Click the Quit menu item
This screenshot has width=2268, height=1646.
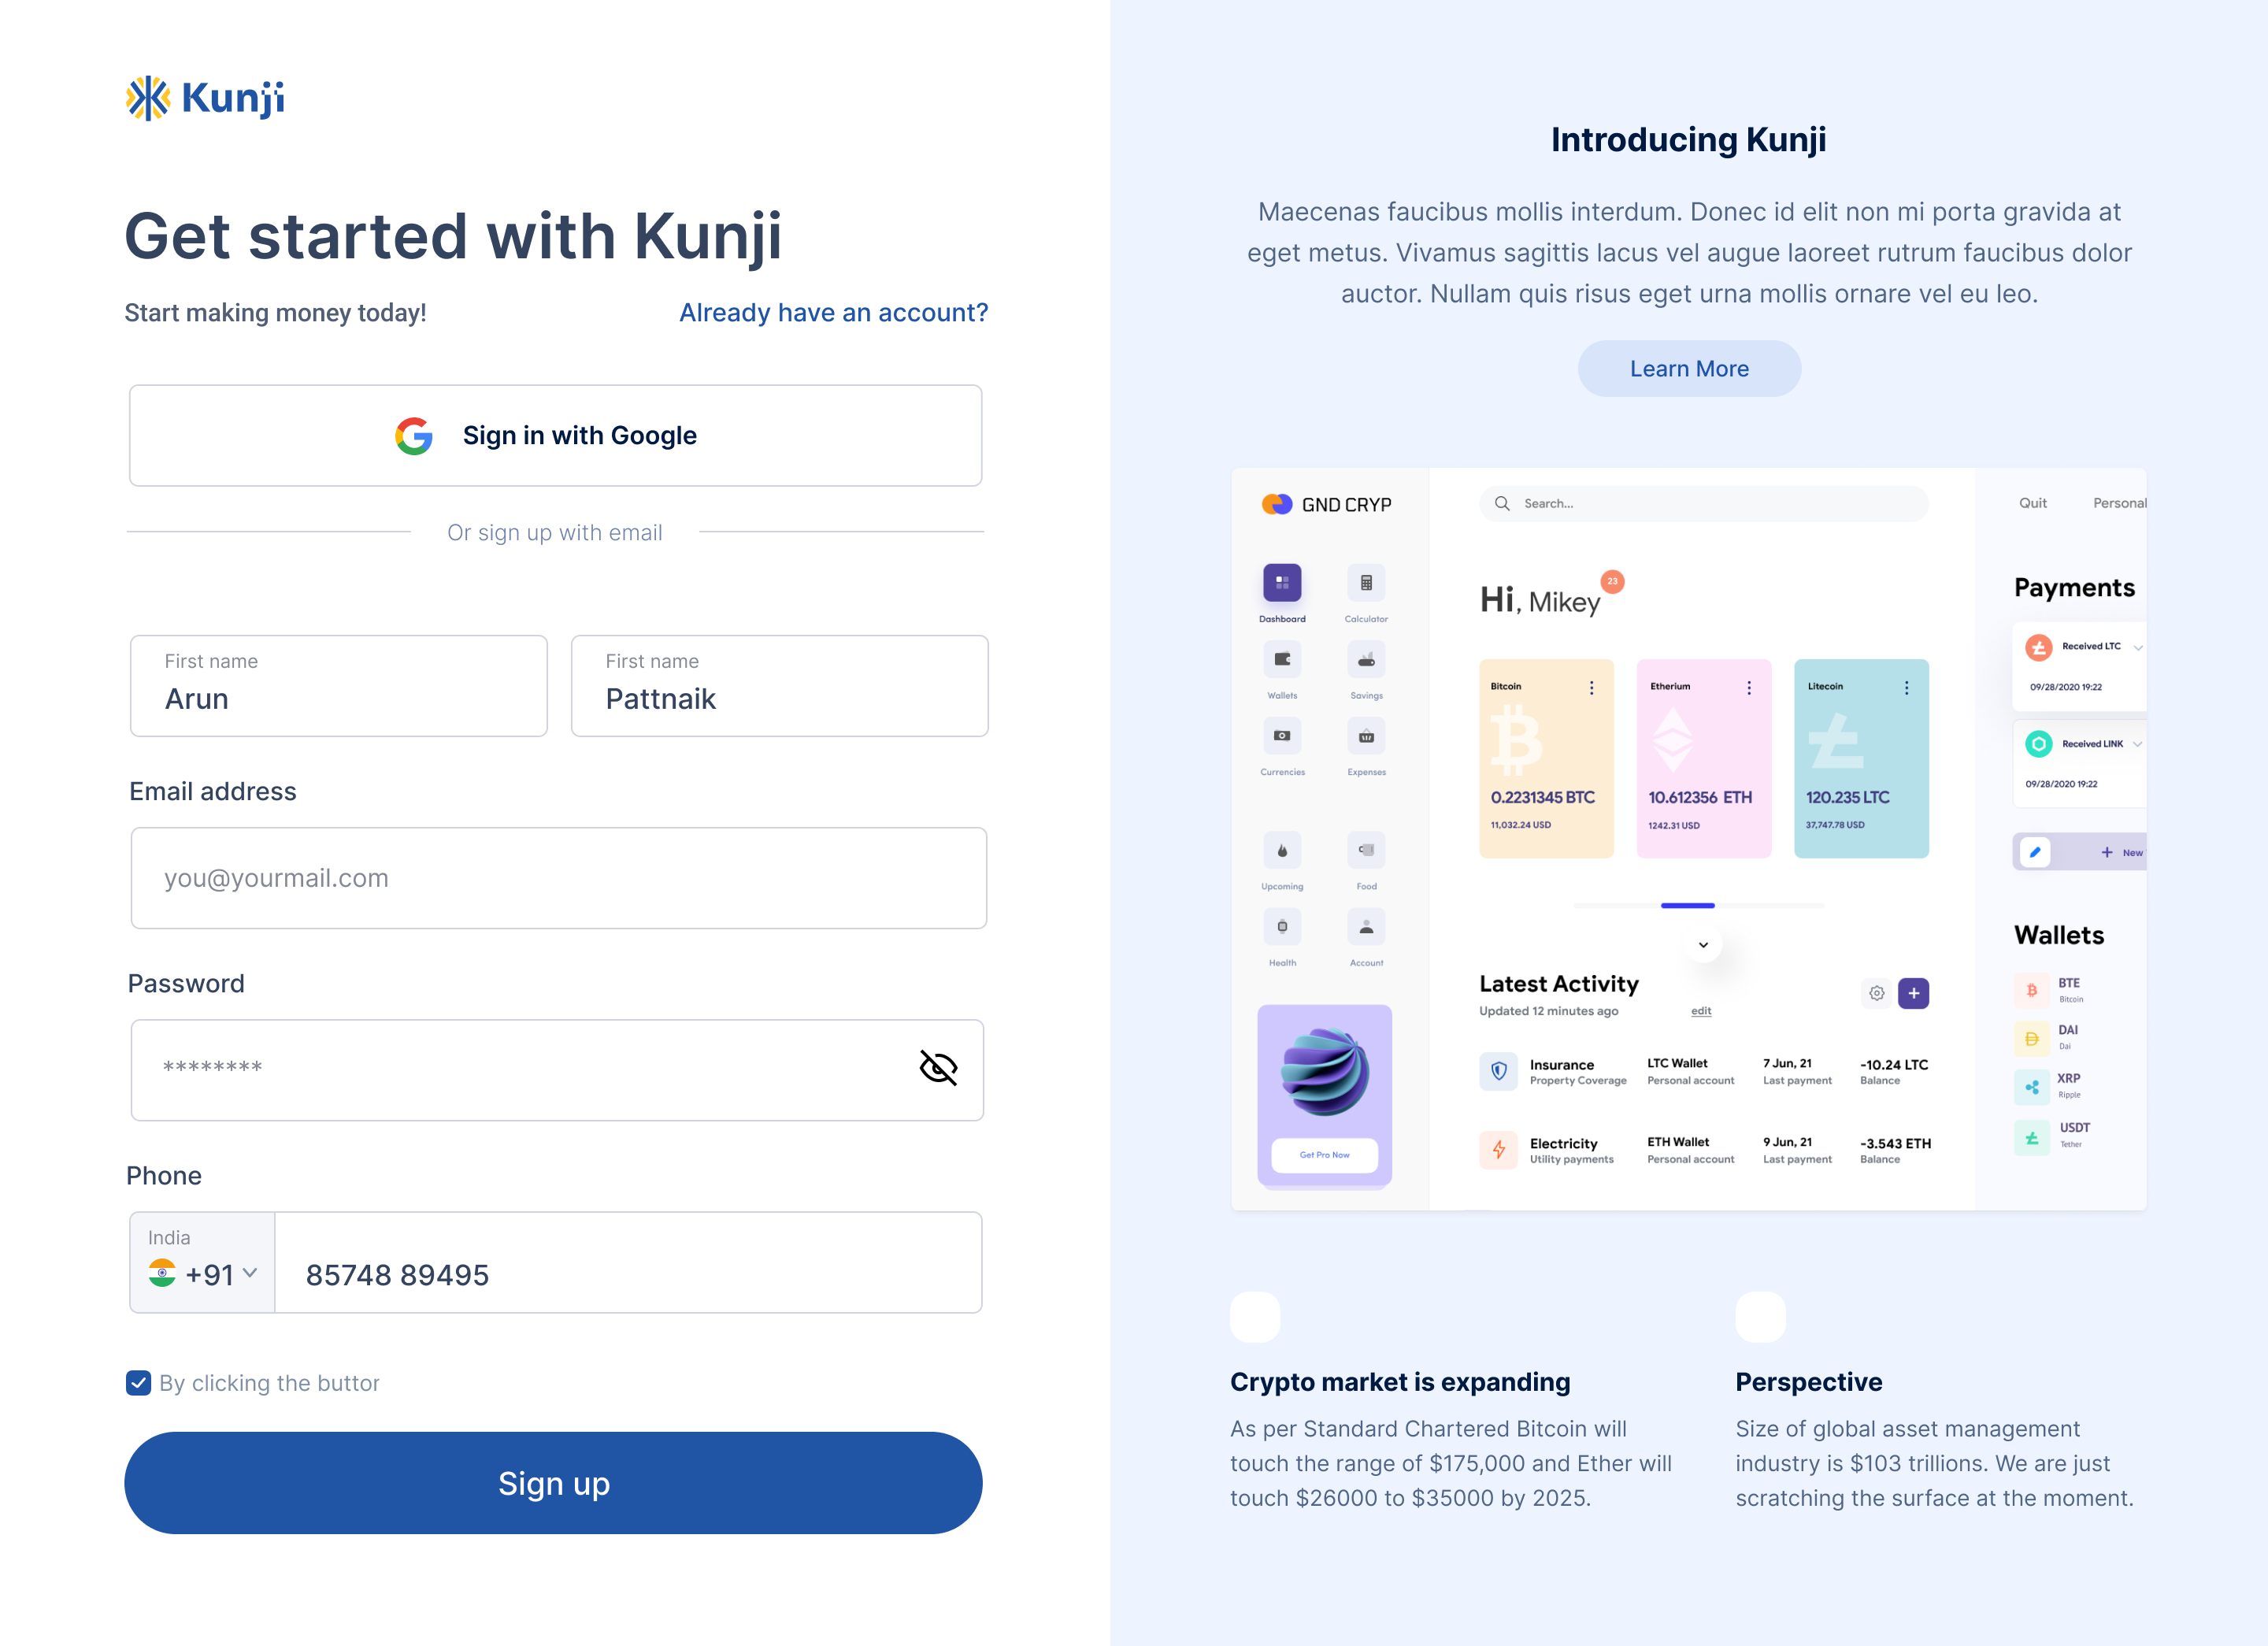(x=2034, y=506)
